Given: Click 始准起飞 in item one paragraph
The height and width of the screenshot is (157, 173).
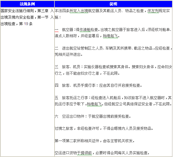Looking at the screenshot, I should point(110,36).
